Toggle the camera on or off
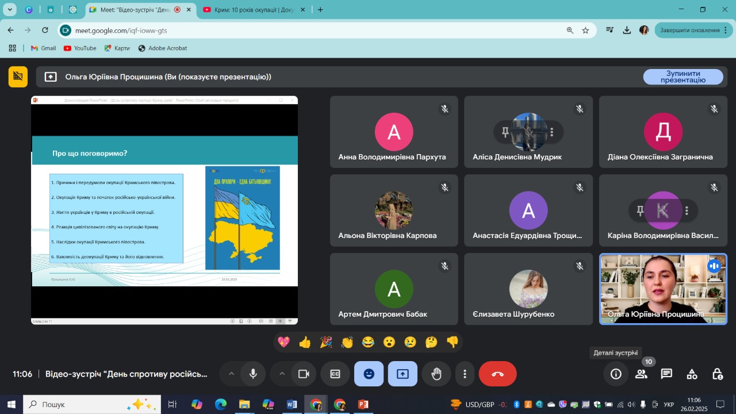This screenshot has height=414, width=736. click(x=304, y=374)
